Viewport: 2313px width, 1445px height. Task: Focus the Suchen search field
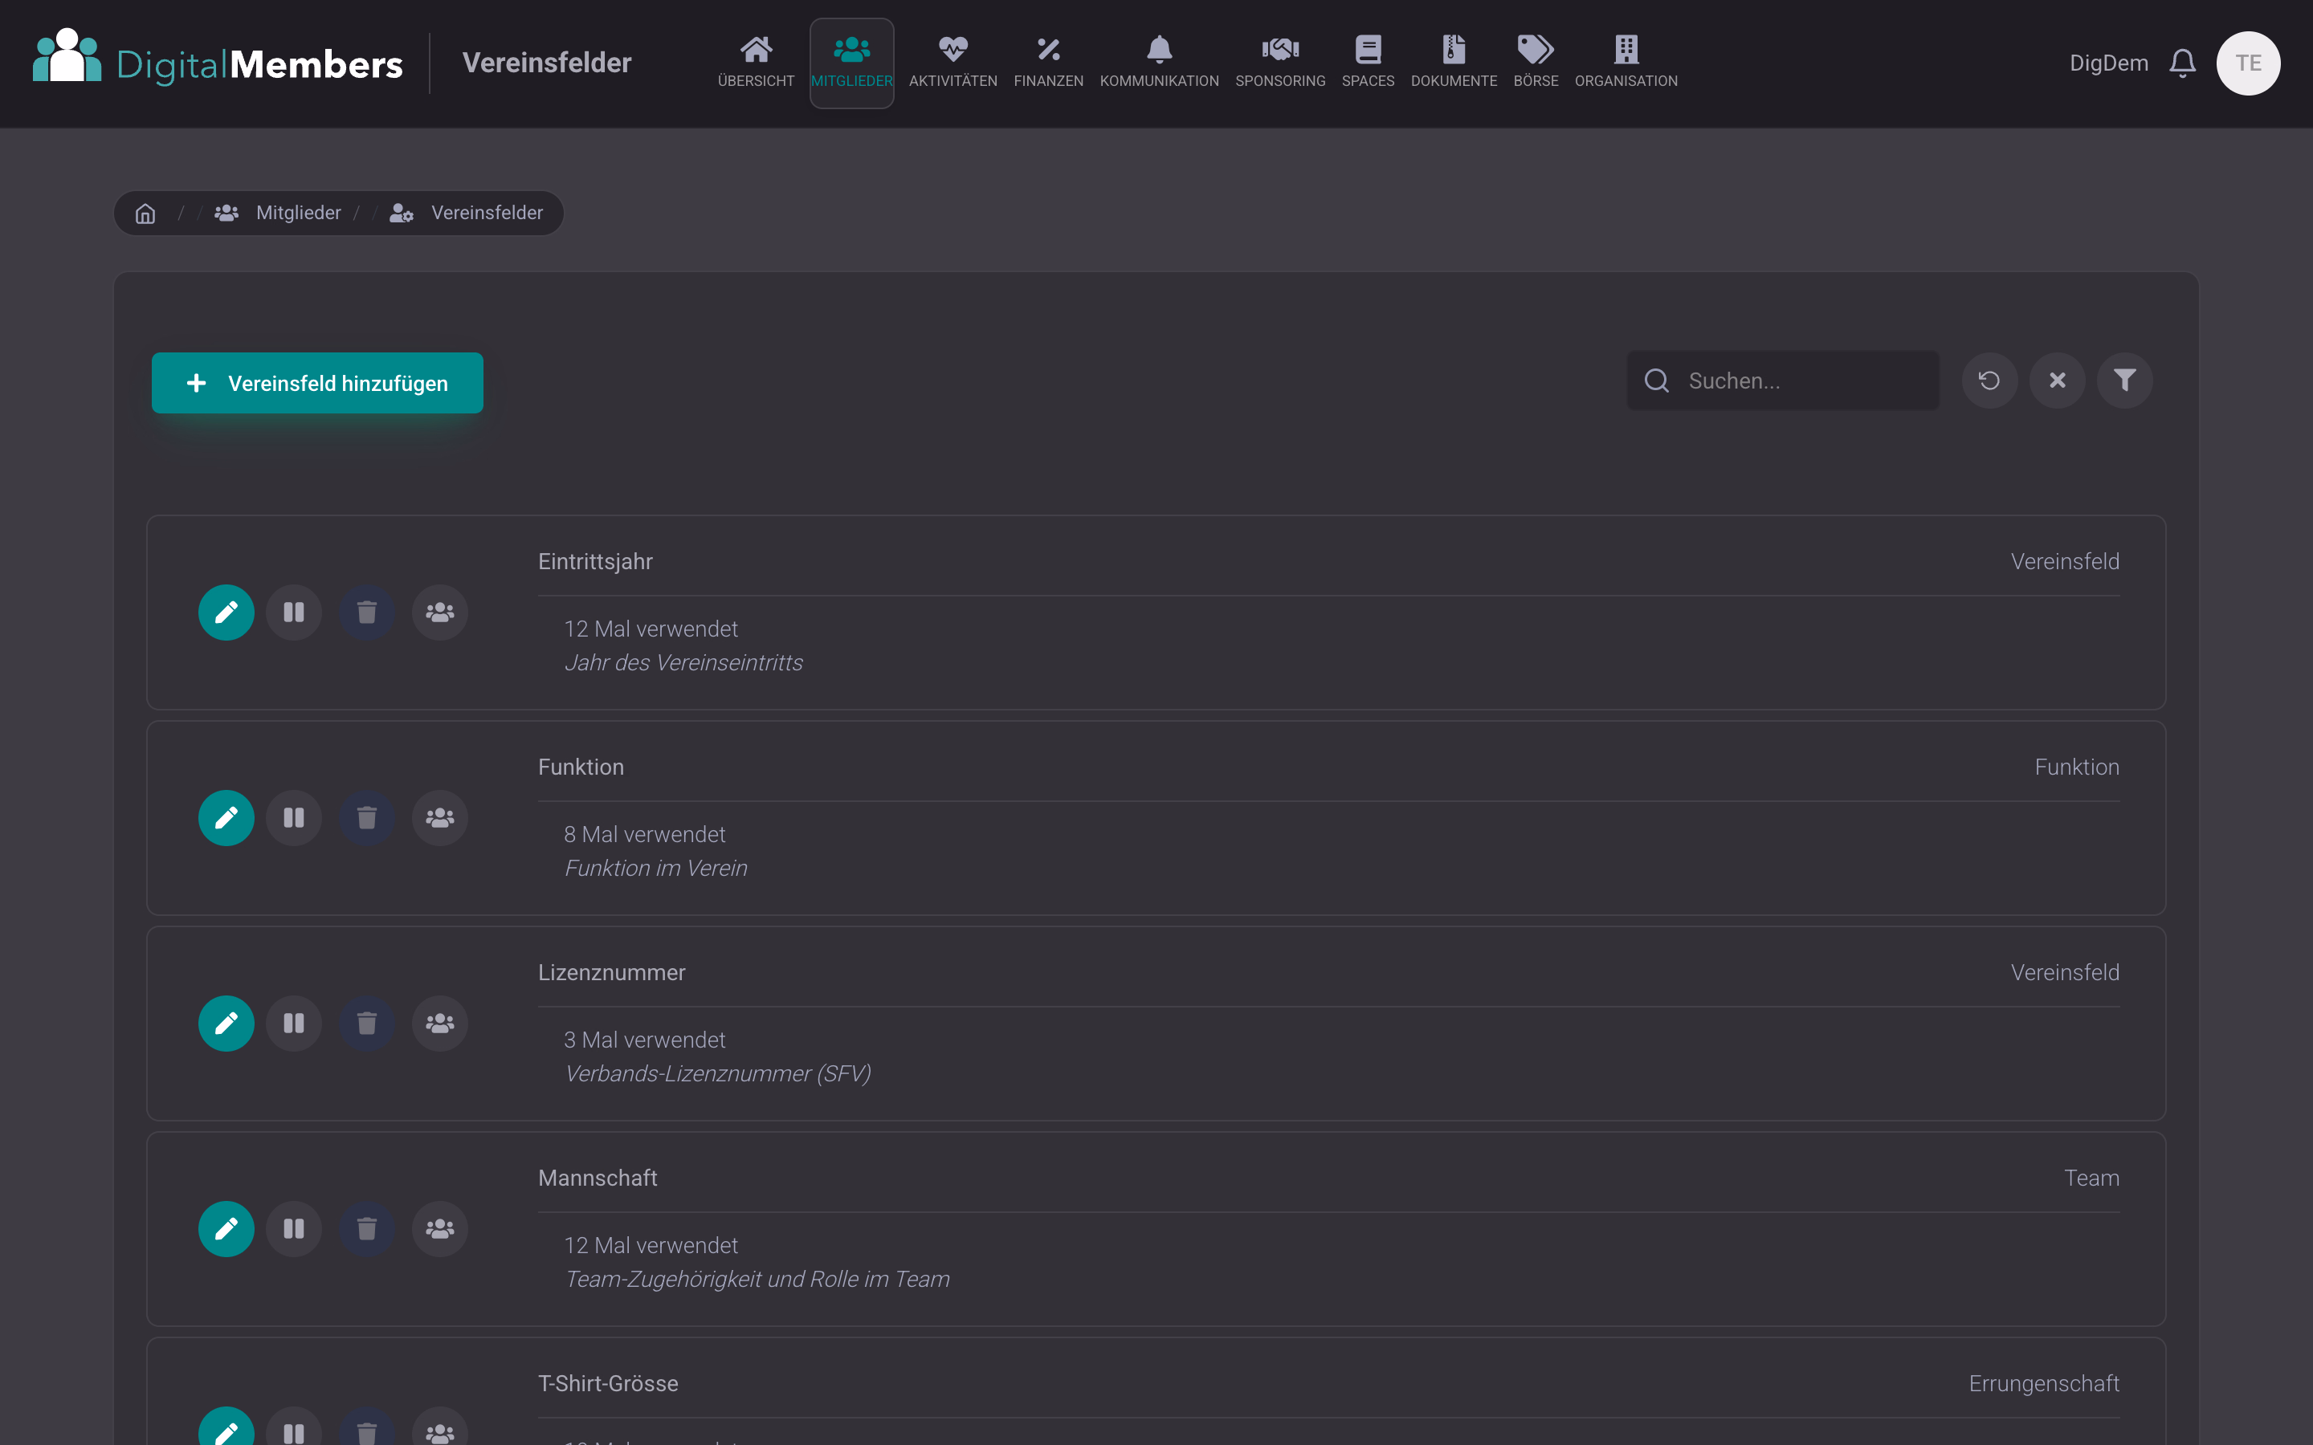click(1784, 381)
